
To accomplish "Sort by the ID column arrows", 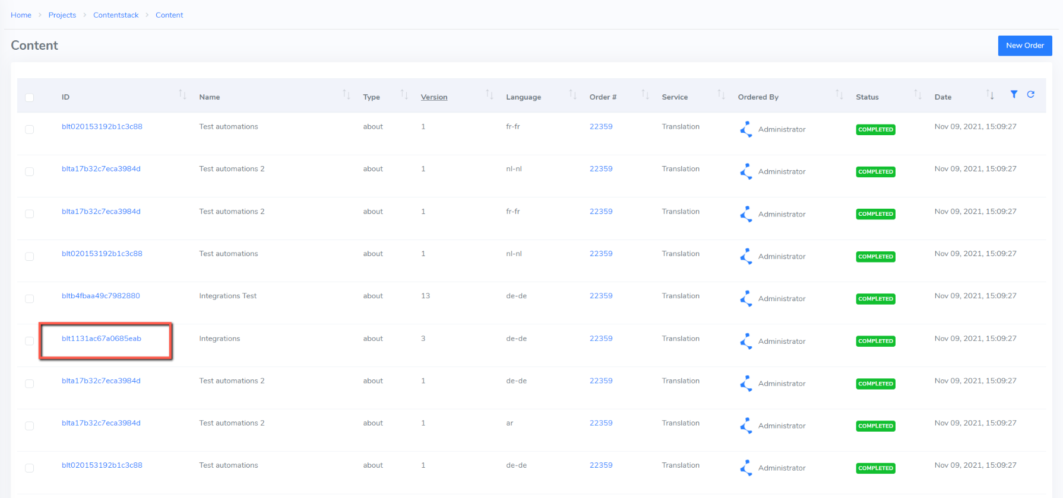I will click(x=182, y=94).
